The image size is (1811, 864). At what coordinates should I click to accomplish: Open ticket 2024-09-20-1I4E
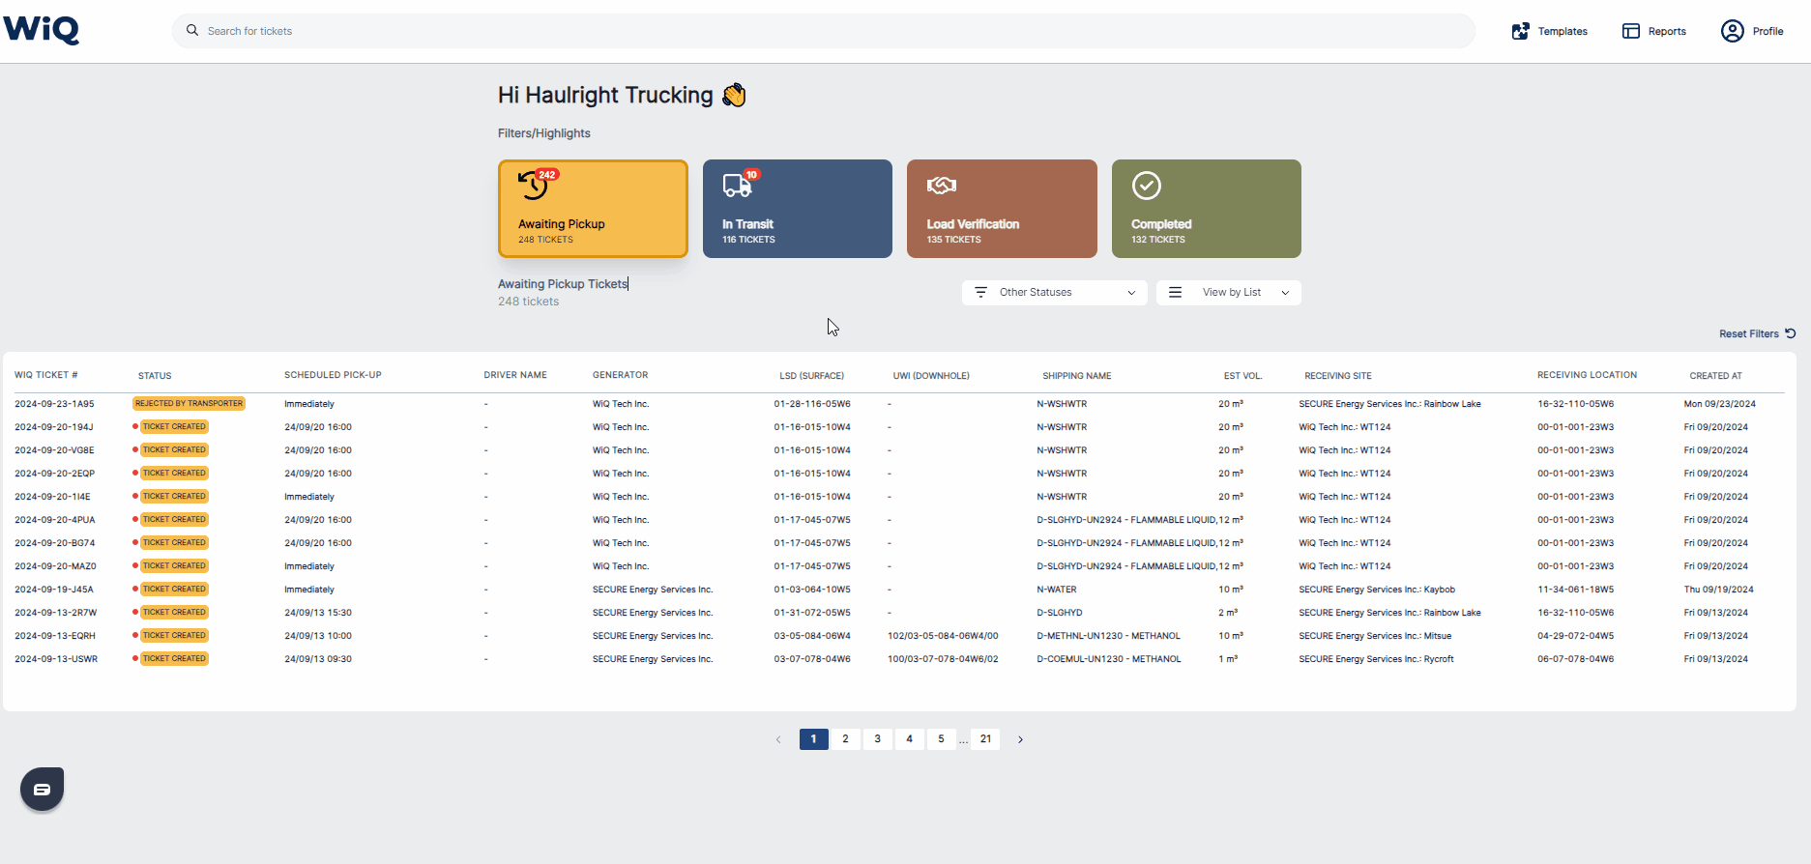[x=52, y=497]
